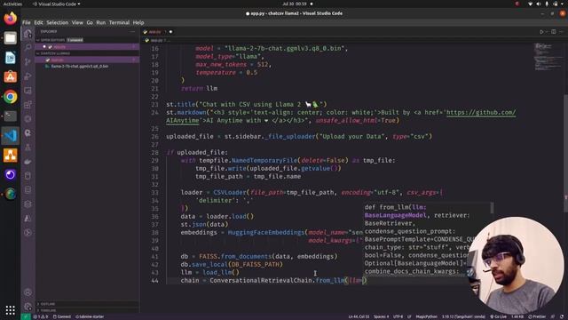Split the editor right
Image resolution: width=568 pixels, height=320 pixels.
(554, 32)
